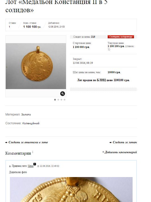Select the fourth image carousel dot
The height and width of the screenshot is (202, 151).
click(65, 100)
